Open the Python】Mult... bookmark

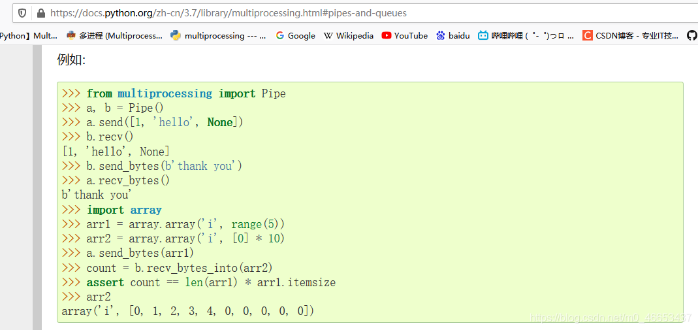point(29,36)
